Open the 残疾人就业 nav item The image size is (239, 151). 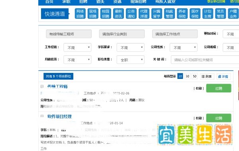coord(165,2)
